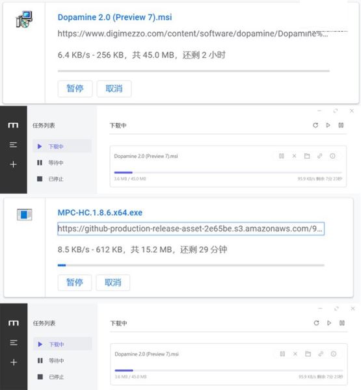Screen dimensions: 361x390
Task: Pause Dopamine download with the 暂停 button
Action: [75, 88]
